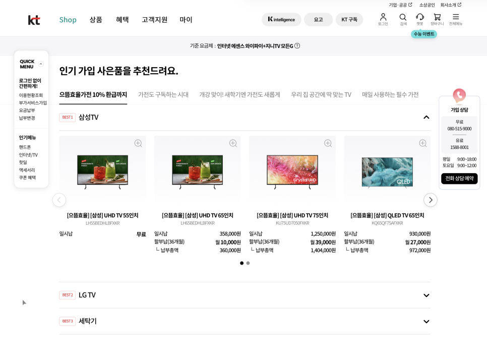Collapse the 삼성TV section

427,117
